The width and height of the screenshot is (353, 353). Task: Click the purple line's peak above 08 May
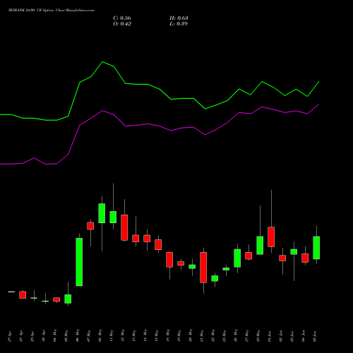pyautogui.click(x=102, y=110)
